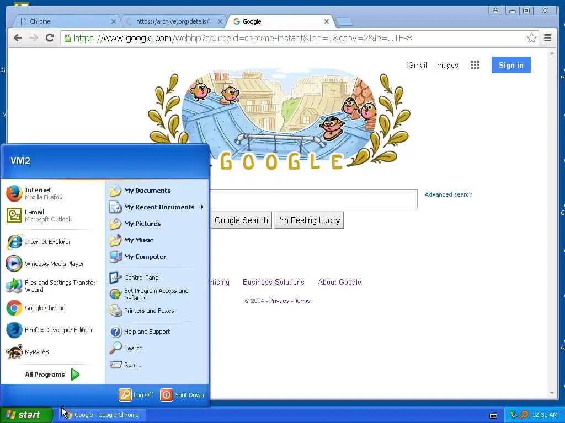Click the Log Off button
Viewport: 565px width, 423px height.
click(x=136, y=395)
